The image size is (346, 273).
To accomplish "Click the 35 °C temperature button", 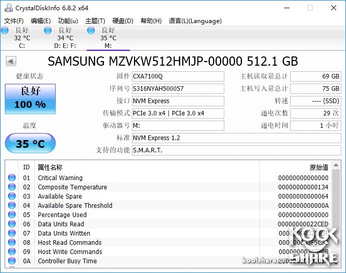I will [x=30, y=143].
